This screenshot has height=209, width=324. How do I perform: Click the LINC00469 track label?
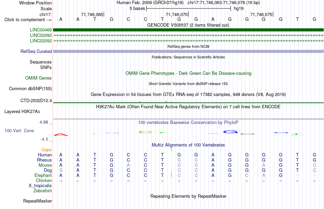click(41, 30)
